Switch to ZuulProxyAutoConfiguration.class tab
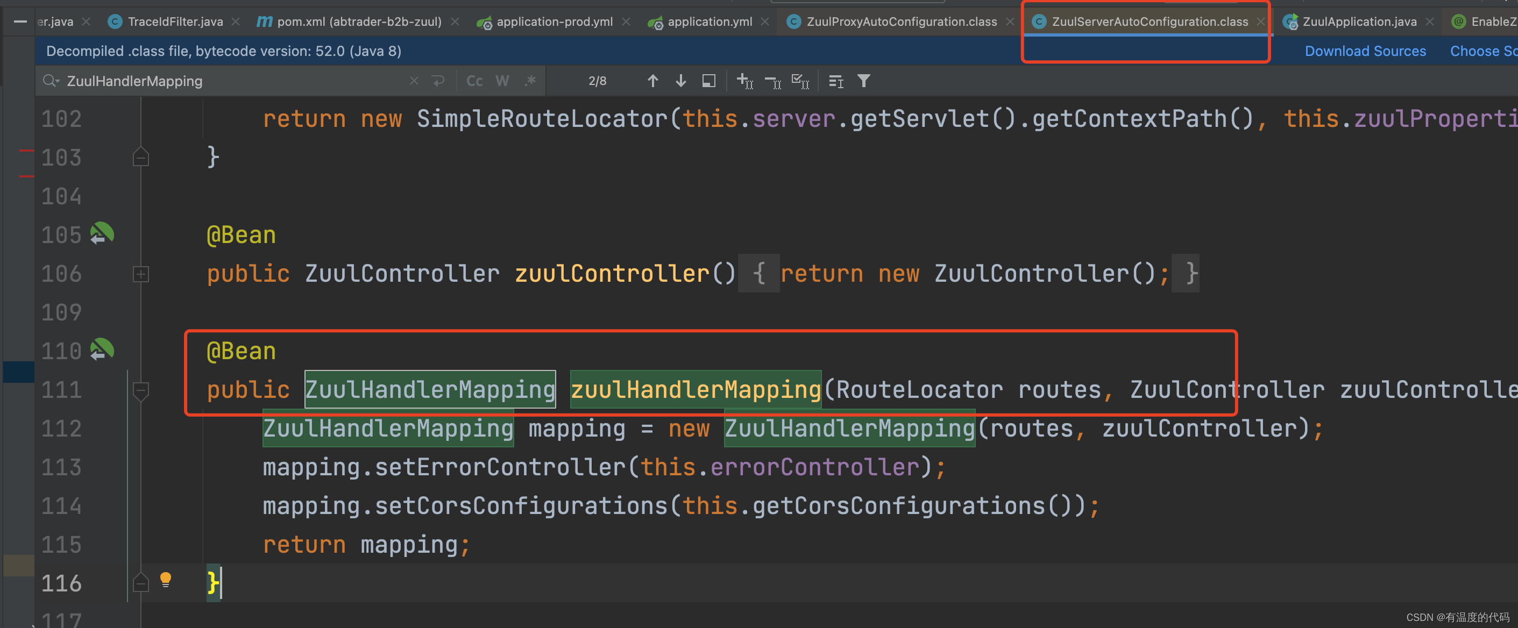 (x=902, y=22)
